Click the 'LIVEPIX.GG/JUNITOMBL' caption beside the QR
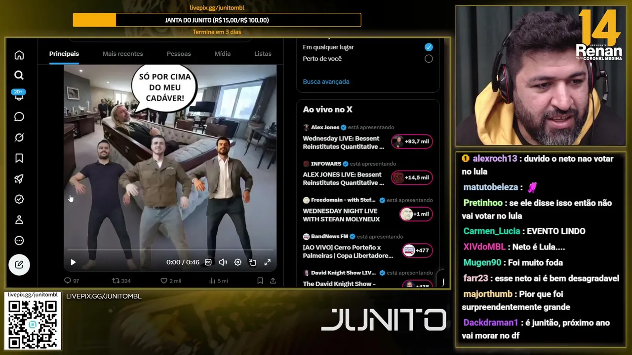632x355 pixels. [104, 296]
